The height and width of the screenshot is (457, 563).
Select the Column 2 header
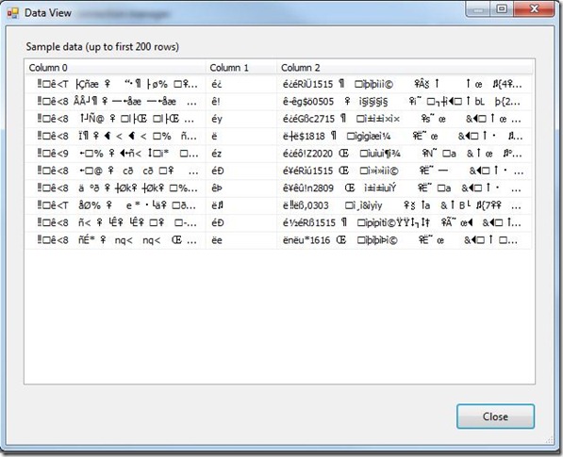[405, 68]
